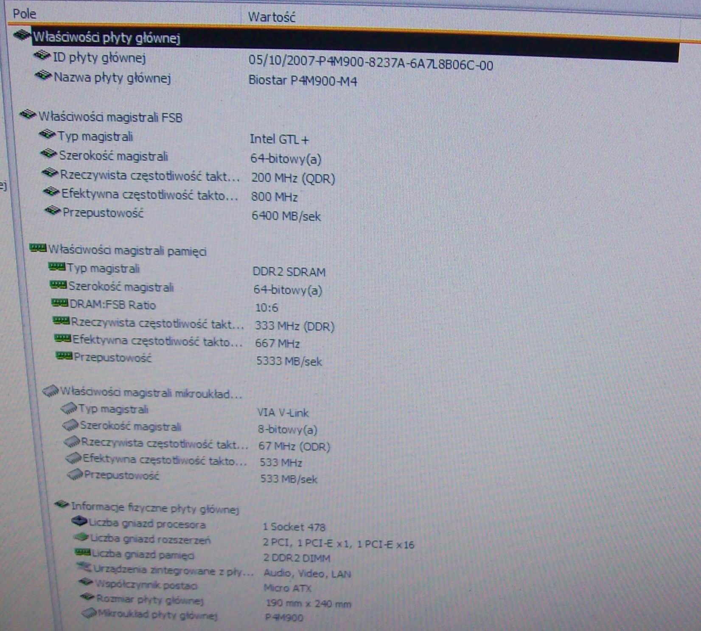Click the chip icon beside chipset 'Przepustowość'
Viewport: 701px width, 631px height.
tap(75, 474)
